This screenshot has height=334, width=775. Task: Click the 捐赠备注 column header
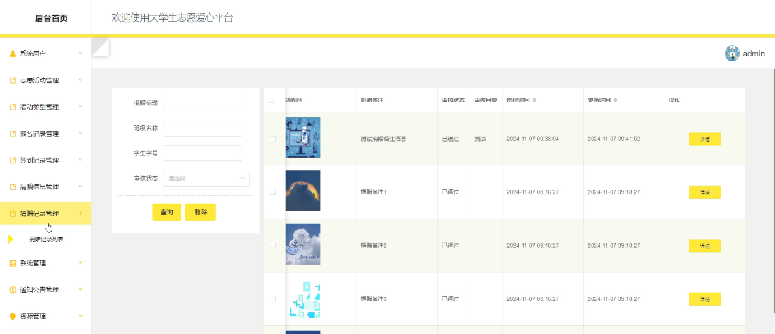tap(372, 100)
